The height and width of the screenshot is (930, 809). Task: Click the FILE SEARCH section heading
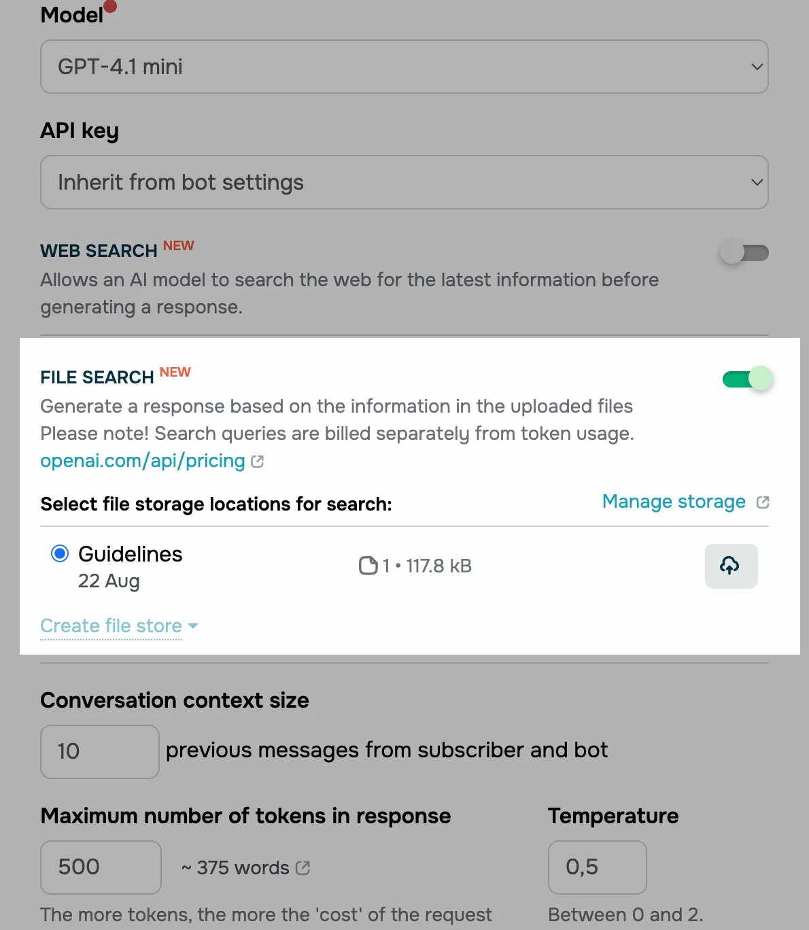pos(97,377)
